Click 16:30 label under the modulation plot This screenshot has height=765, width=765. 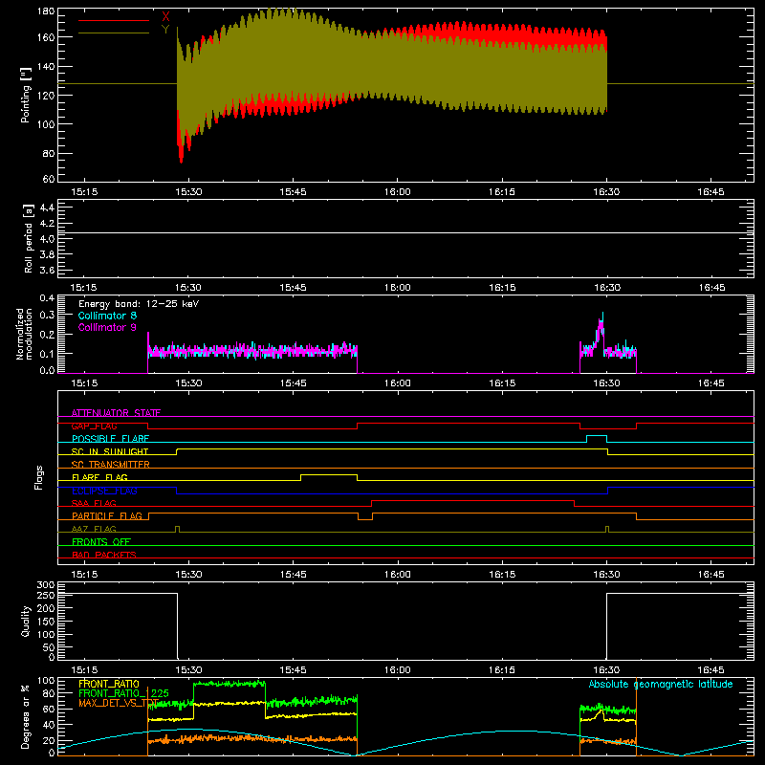(606, 383)
